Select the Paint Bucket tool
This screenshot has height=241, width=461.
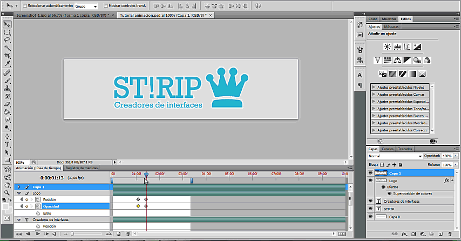[x=7, y=112]
